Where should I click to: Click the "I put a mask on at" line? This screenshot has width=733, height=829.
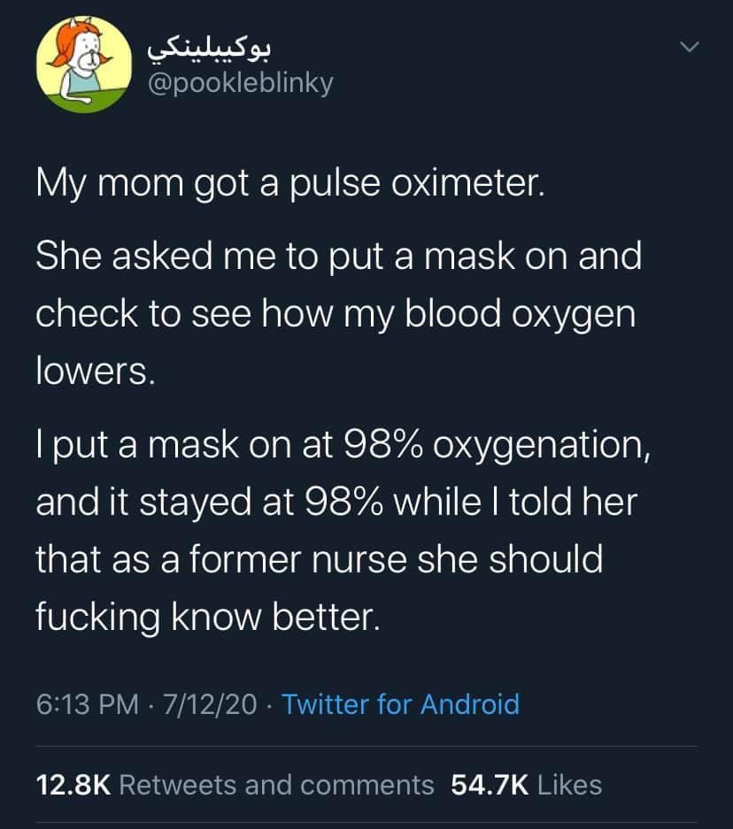click(343, 446)
